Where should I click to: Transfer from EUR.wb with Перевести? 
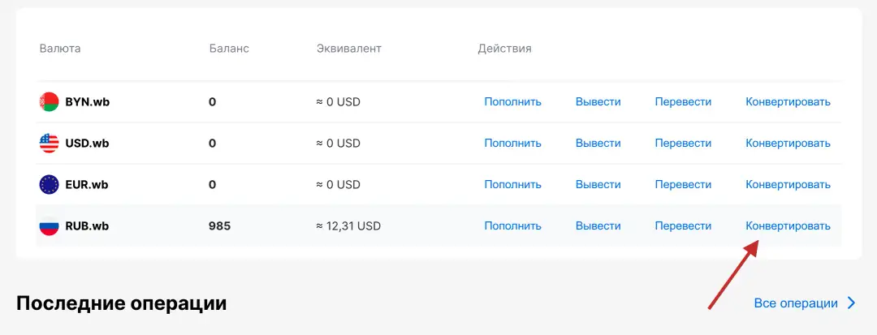[683, 185]
